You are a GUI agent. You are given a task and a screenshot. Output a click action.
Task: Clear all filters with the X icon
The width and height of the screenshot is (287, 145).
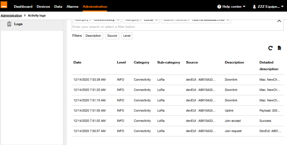[x=279, y=21]
